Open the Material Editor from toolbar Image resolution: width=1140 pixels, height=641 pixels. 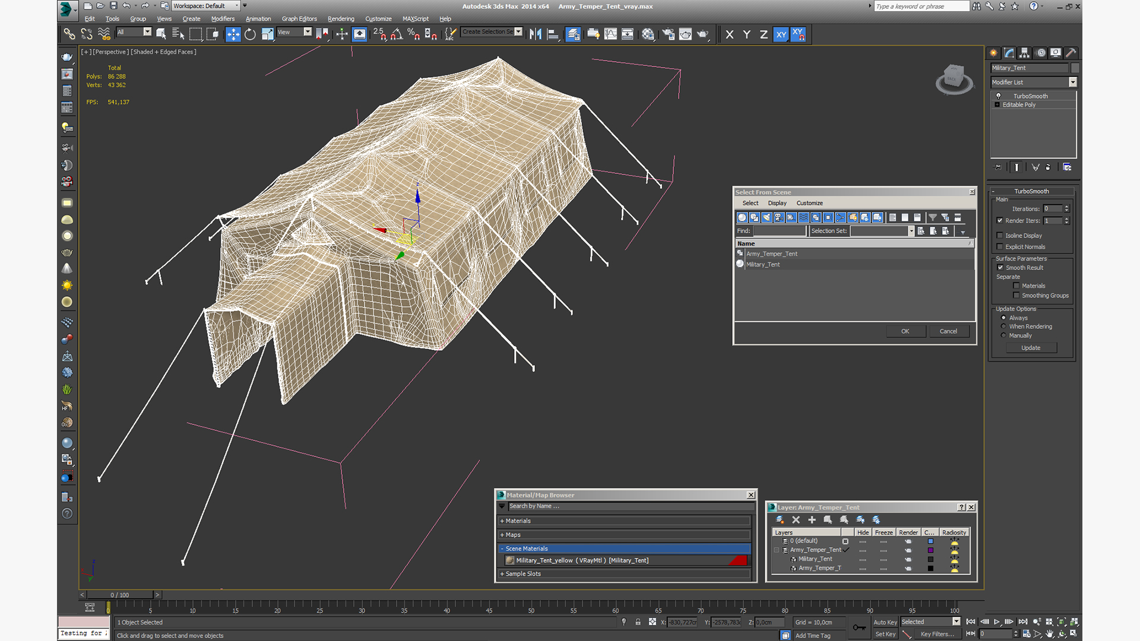click(x=648, y=34)
